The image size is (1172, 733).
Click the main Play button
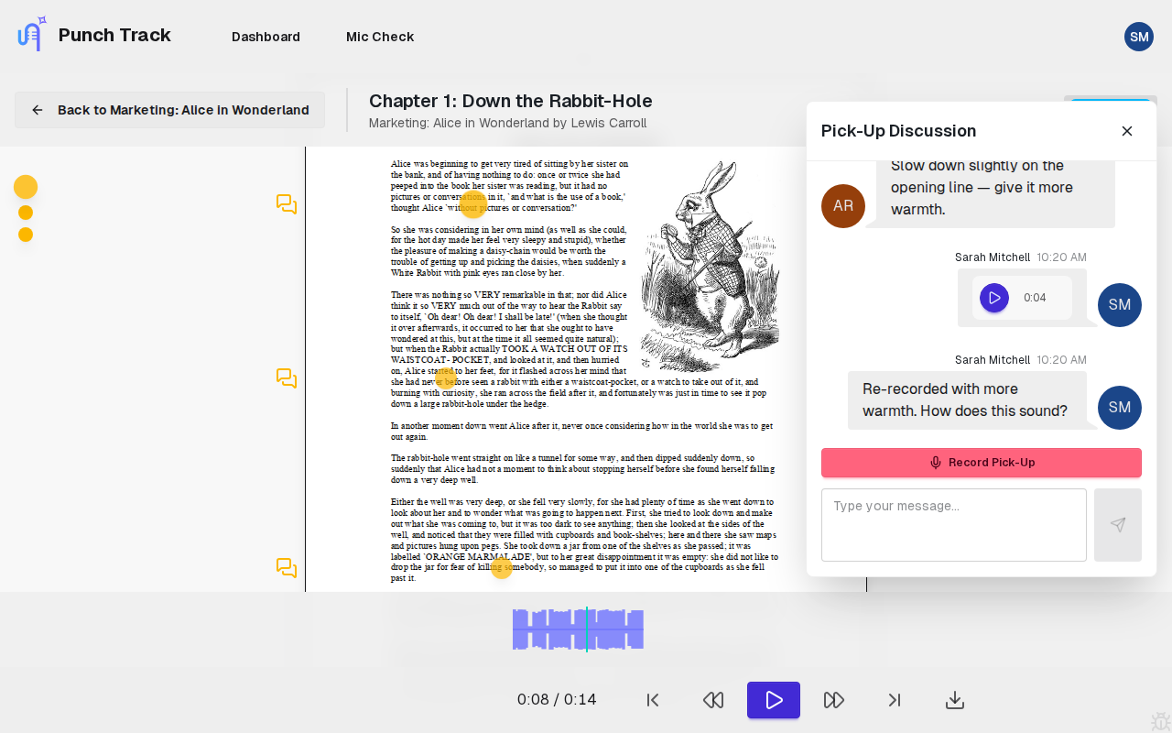[774, 700]
